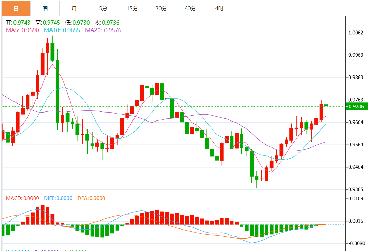This screenshot has width=368, height=251.
Task: Click the DIFF:0.0000 label
Action: [58, 198]
